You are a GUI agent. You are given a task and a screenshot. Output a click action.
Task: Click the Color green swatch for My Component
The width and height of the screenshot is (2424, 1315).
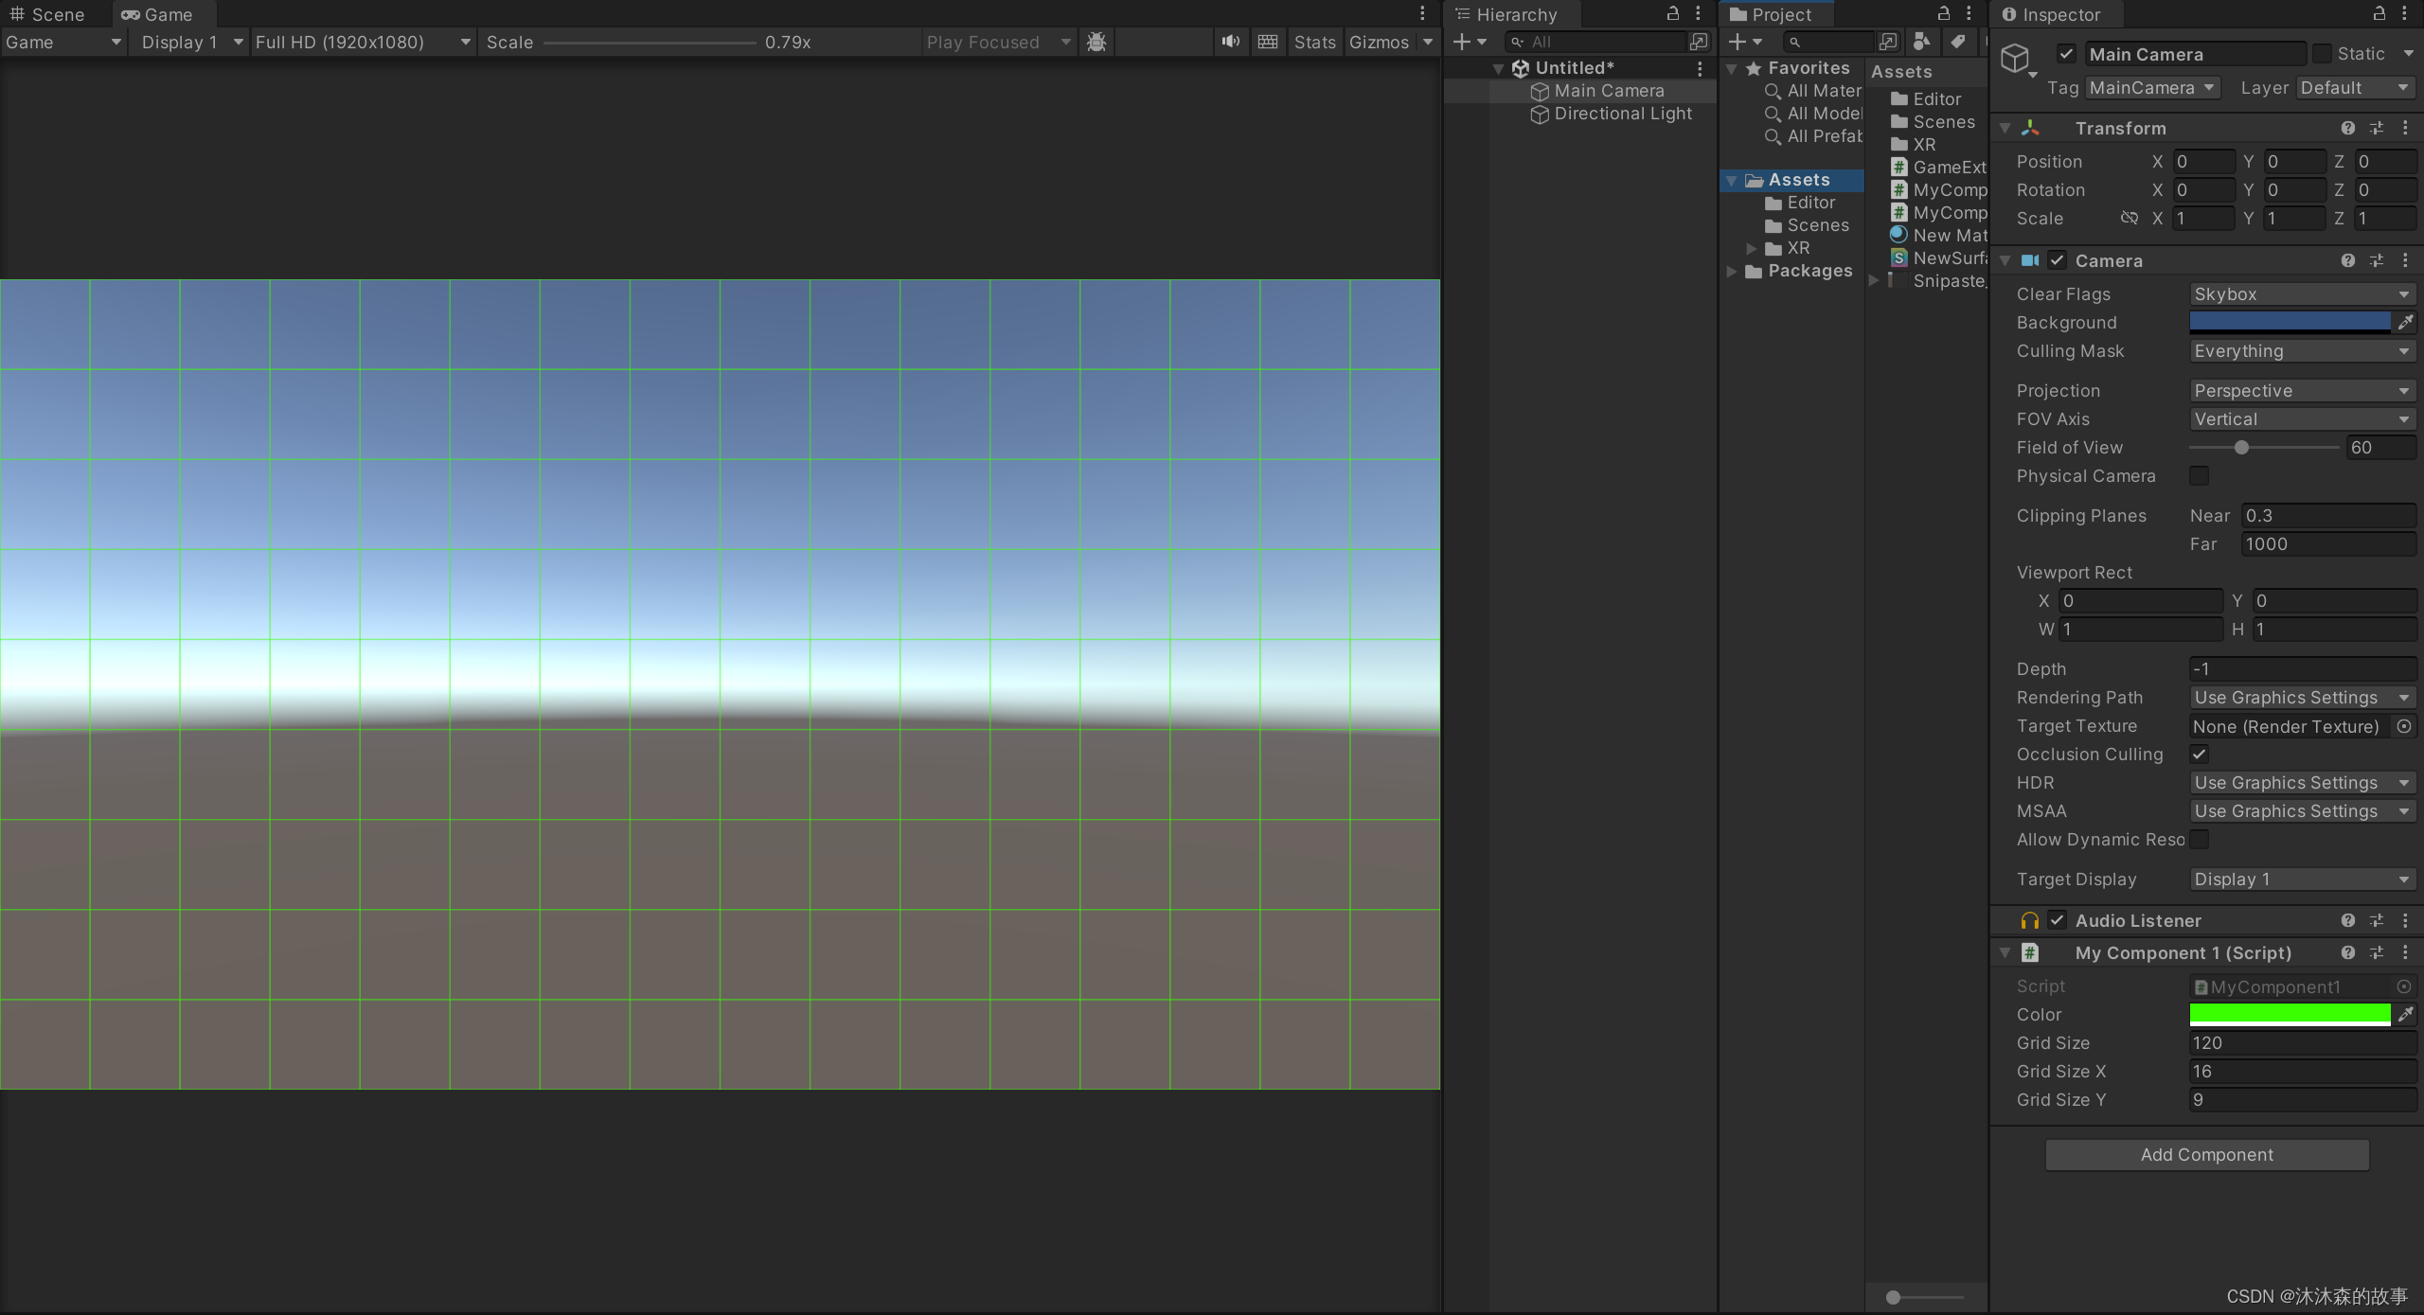[x=2290, y=1014]
